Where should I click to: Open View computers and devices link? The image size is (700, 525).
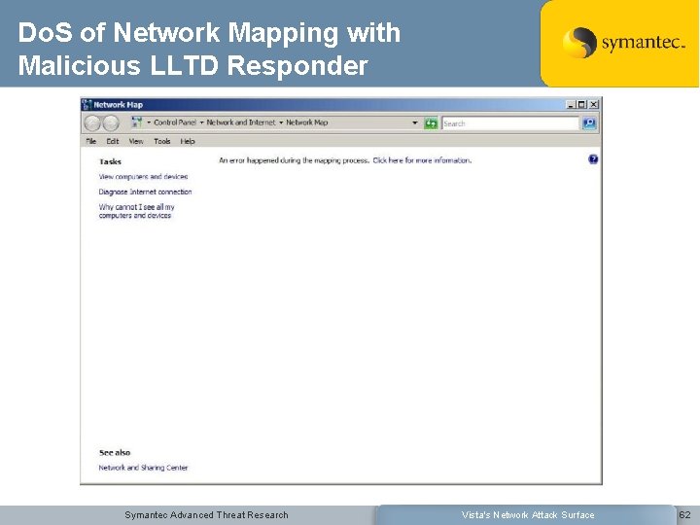pos(143,177)
